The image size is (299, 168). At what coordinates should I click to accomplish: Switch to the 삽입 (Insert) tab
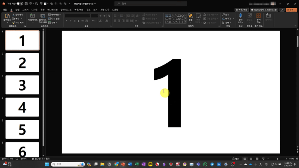pyautogui.click(x=18, y=10)
